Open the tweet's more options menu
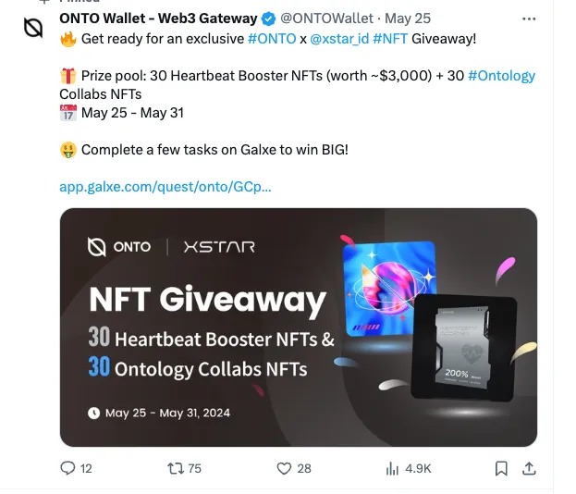 click(x=529, y=19)
